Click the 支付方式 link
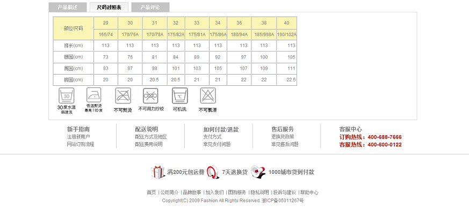The width and height of the screenshot is (469, 213). [212, 137]
